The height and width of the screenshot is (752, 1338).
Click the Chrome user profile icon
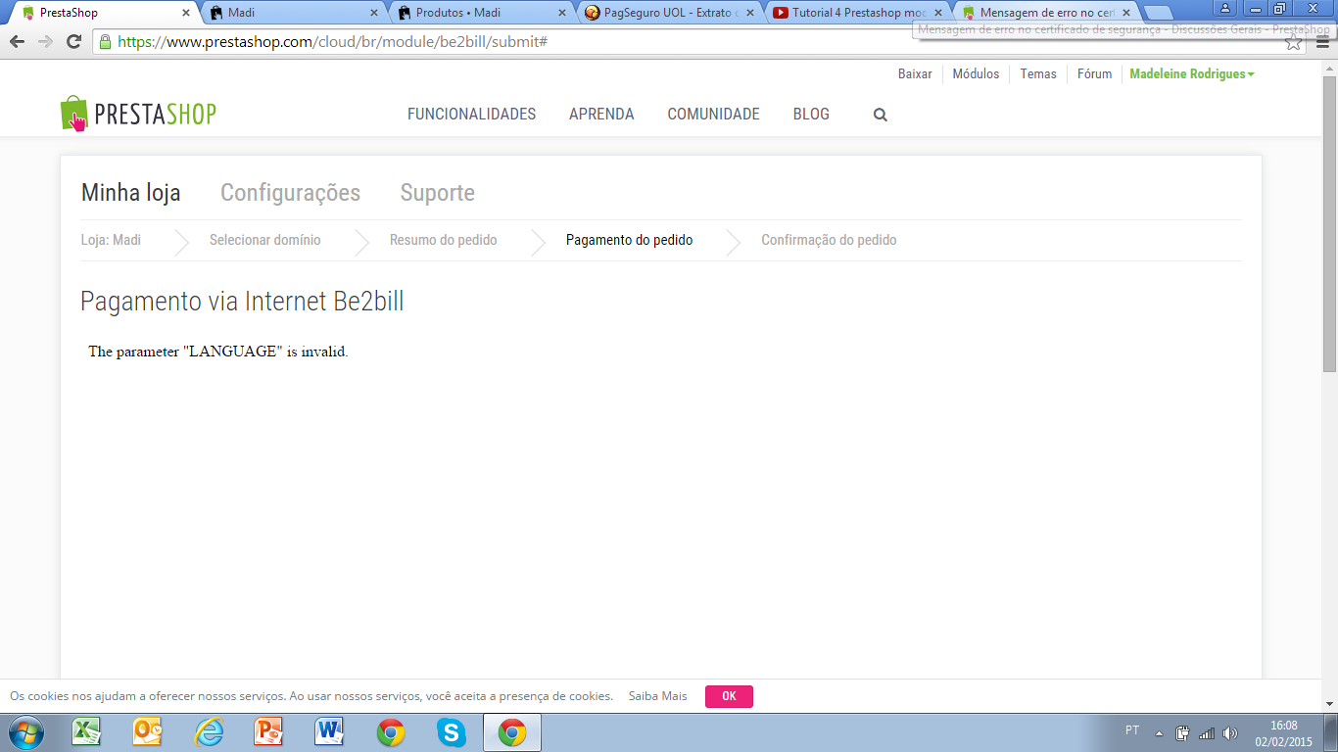(1225, 8)
